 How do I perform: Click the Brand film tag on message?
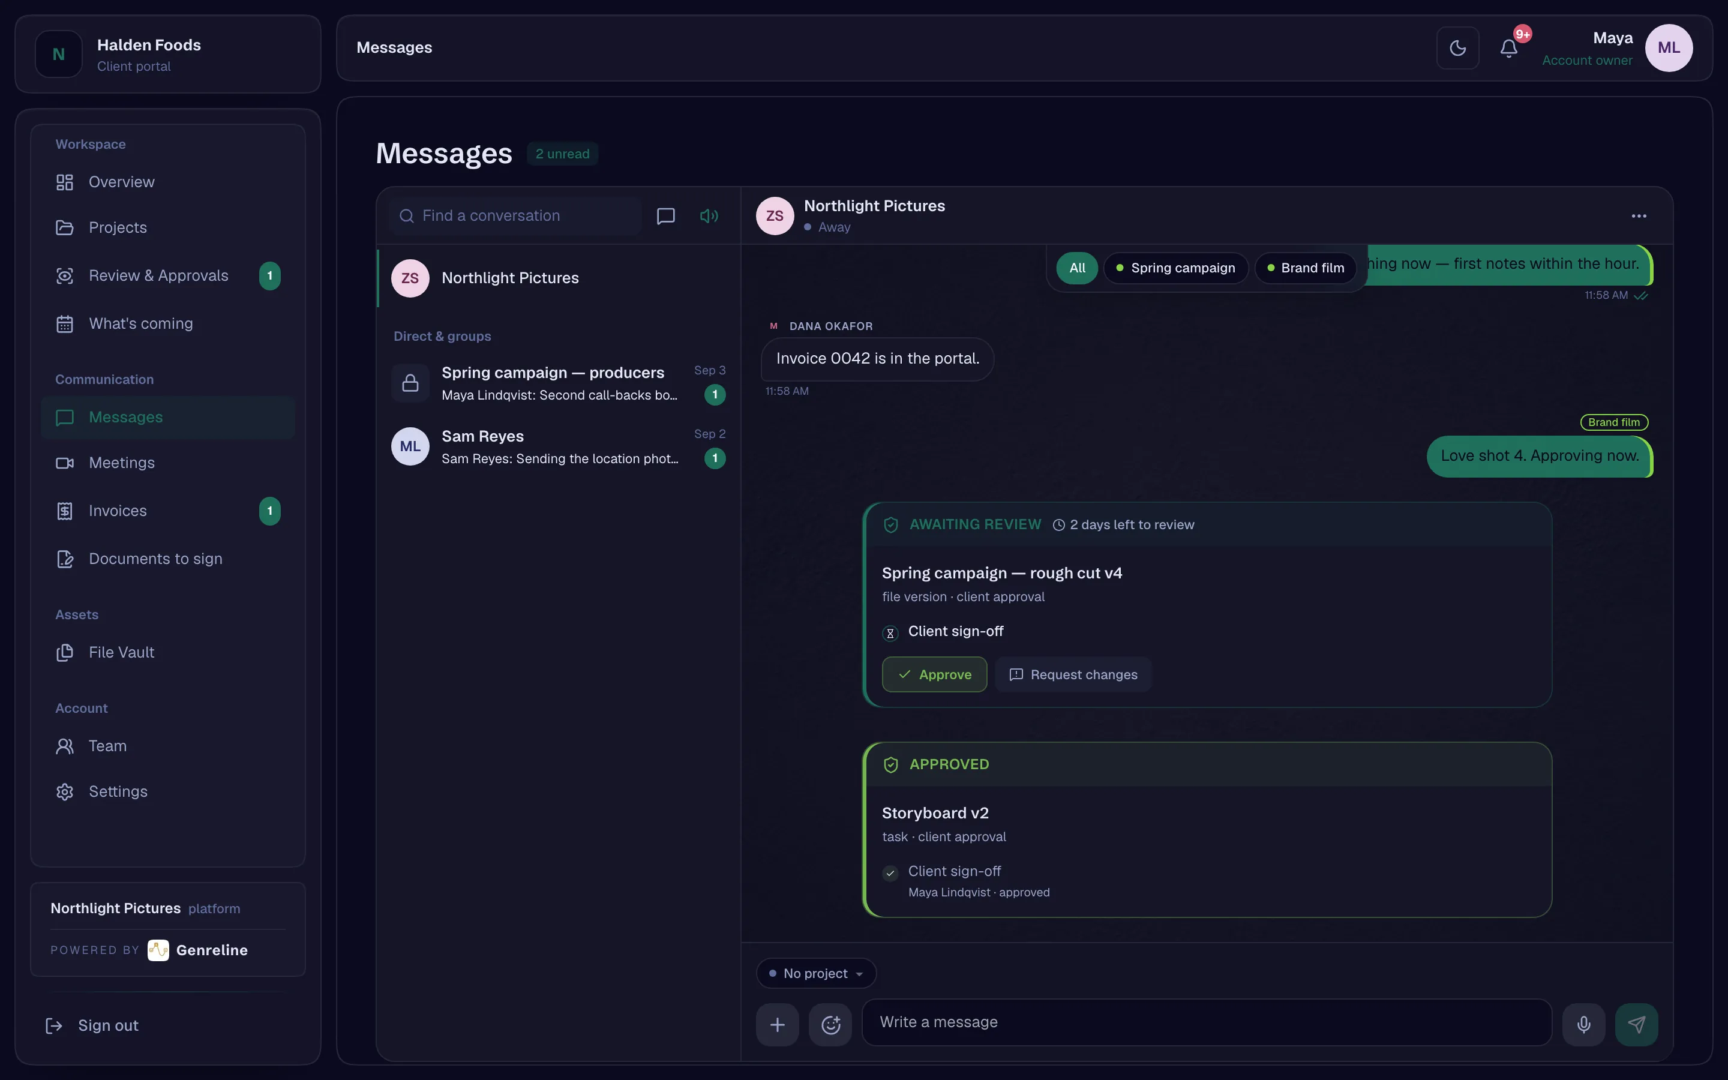coord(1614,422)
